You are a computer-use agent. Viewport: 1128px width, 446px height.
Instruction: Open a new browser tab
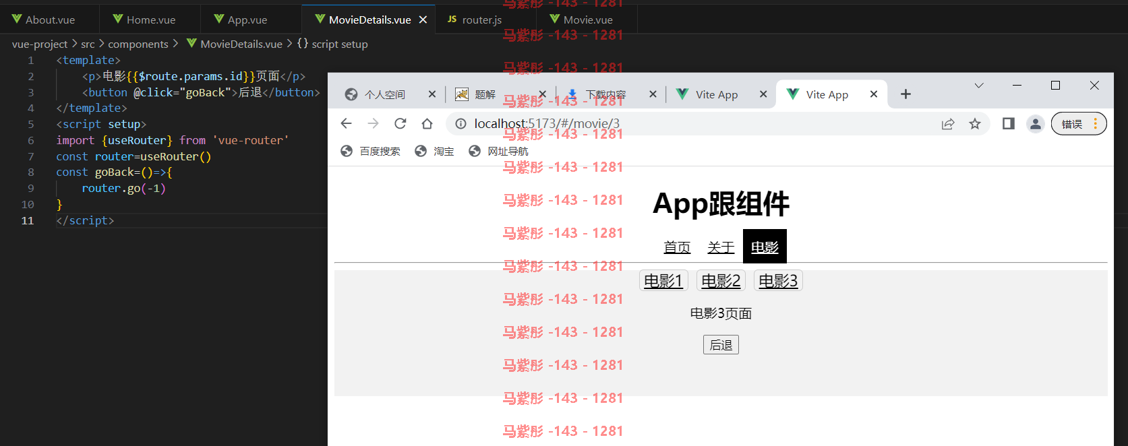pyautogui.click(x=906, y=94)
